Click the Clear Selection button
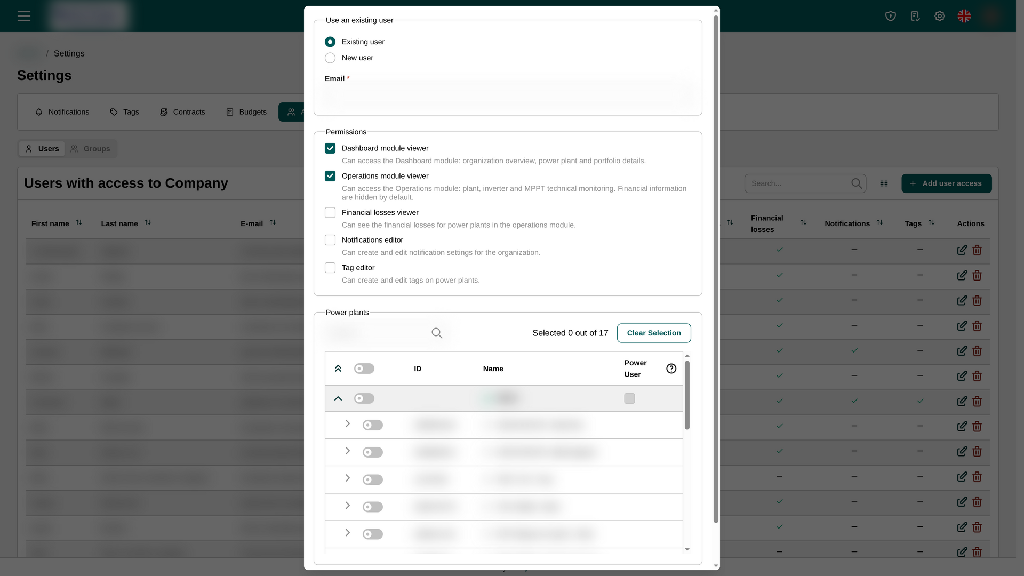This screenshot has height=576, width=1024. point(654,333)
